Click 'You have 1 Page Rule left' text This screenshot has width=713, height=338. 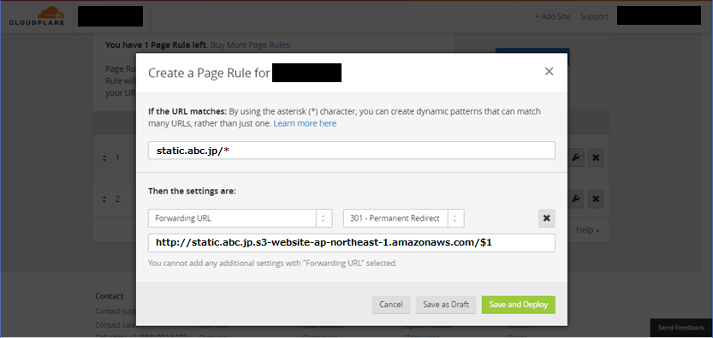click(x=156, y=45)
